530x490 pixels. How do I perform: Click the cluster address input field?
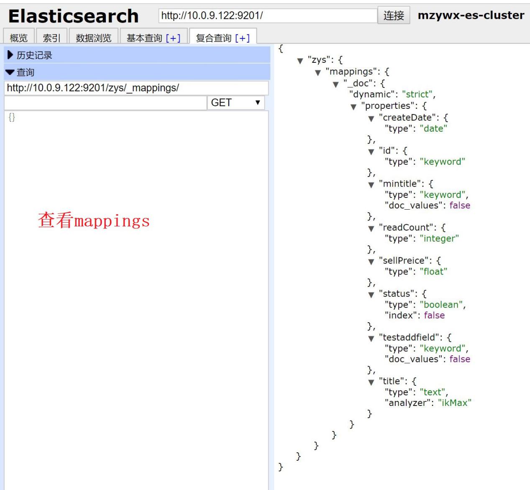[x=268, y=16]
